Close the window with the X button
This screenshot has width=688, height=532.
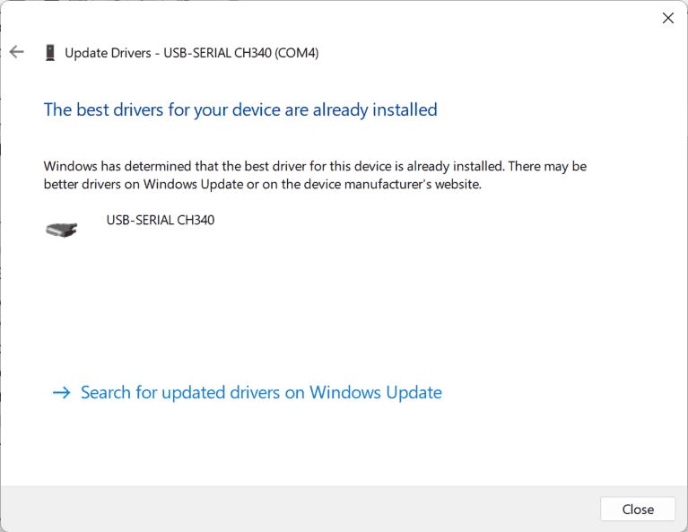coord(667,18)
